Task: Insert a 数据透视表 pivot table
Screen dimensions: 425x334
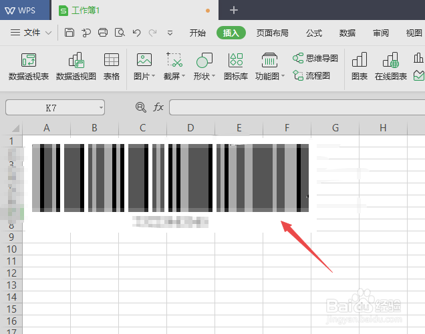Action: pyautogui.click(x=29, y=67)
